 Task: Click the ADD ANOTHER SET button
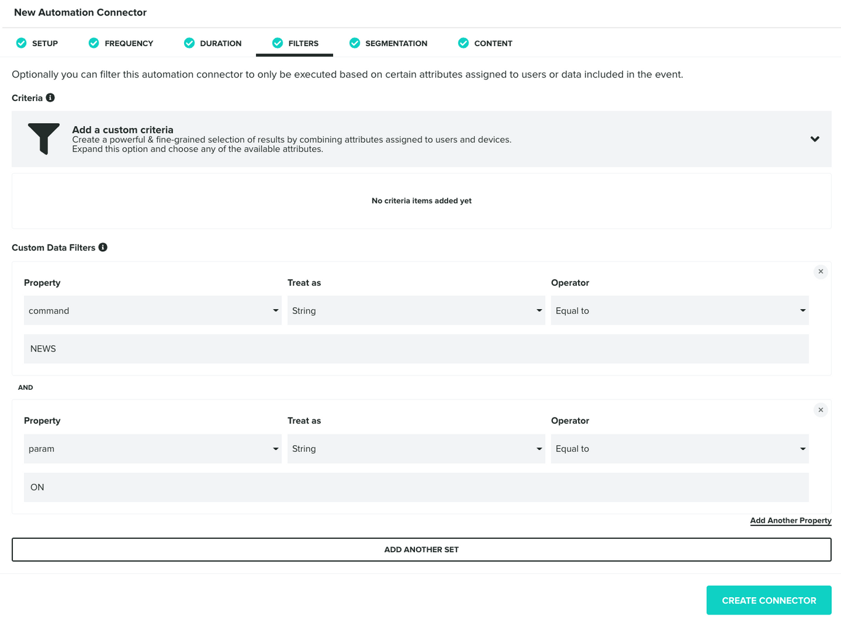(421, 549)
